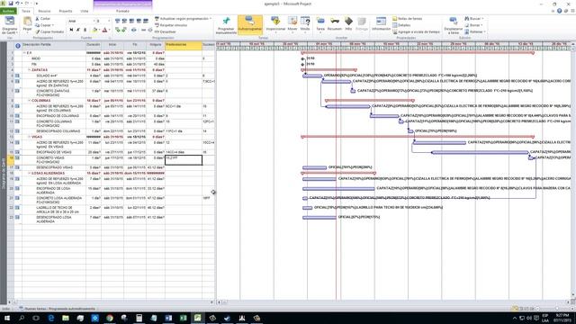Open File Explorer from the taskbar
Image resolution: width=576 pixels, height=324 pixels.
66,318
